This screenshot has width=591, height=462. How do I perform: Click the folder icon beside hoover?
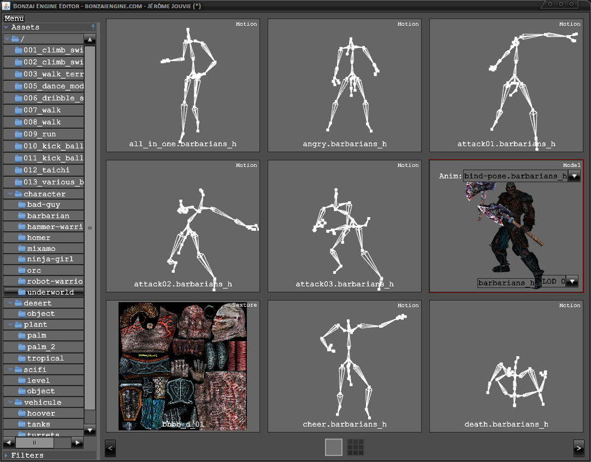coord(22,413)
